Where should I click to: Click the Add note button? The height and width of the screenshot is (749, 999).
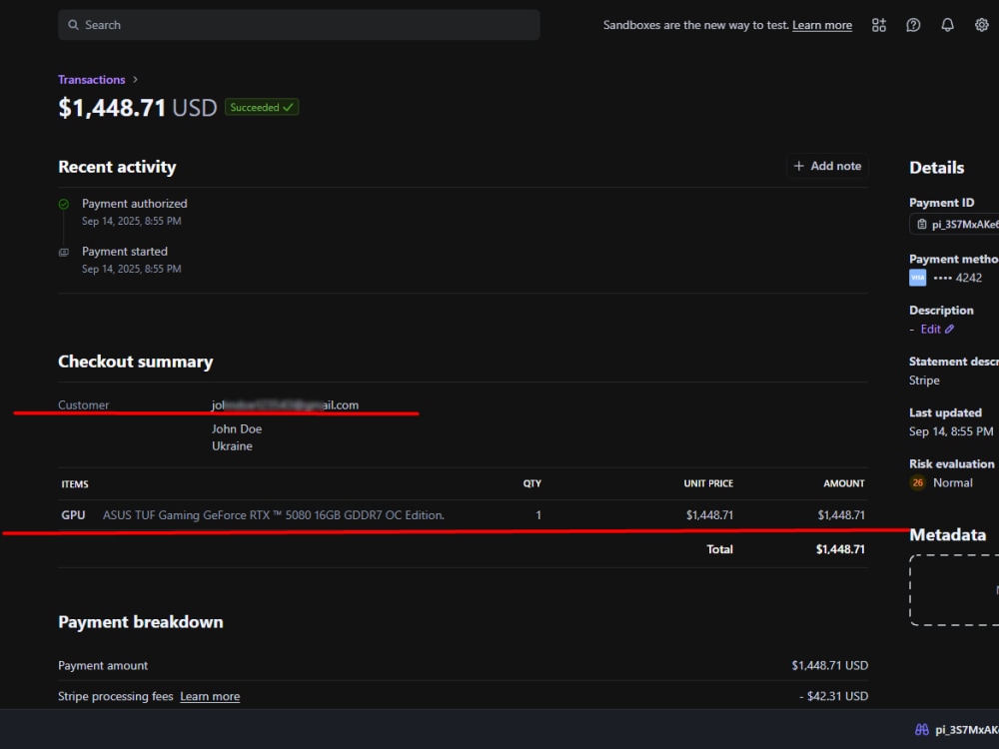click(x=827, y=166)
